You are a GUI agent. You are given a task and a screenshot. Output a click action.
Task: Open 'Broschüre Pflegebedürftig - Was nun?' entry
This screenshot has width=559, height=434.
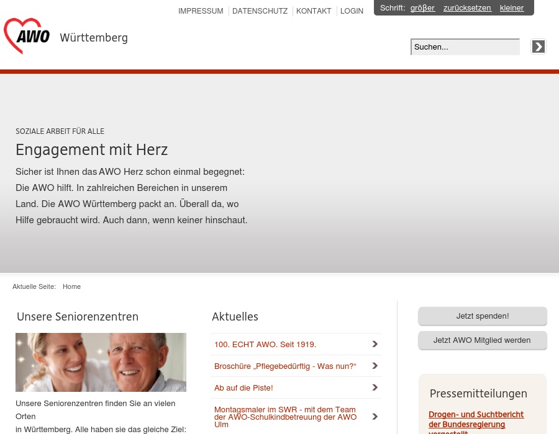(x=285, y=366)
